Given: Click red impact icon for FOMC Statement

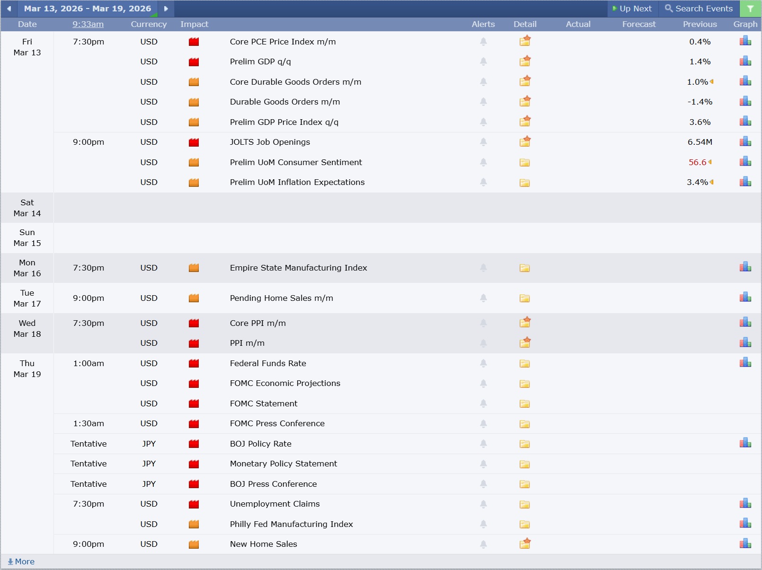Looking at the screenshot, I should [194, 403].
